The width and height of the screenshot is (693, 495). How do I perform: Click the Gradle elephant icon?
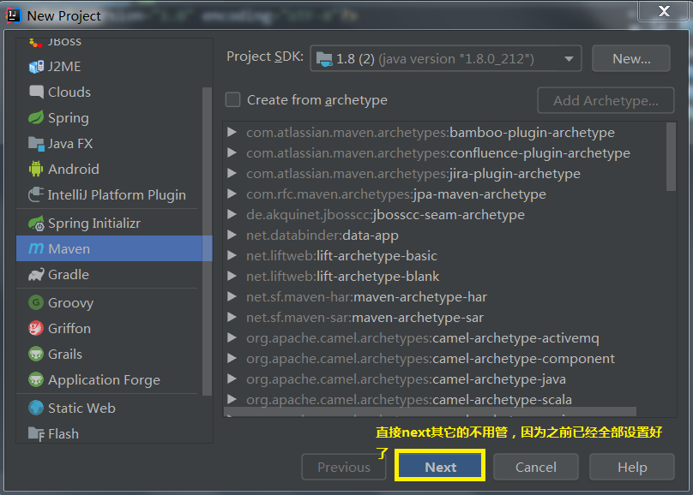click(x=36, y=274)
